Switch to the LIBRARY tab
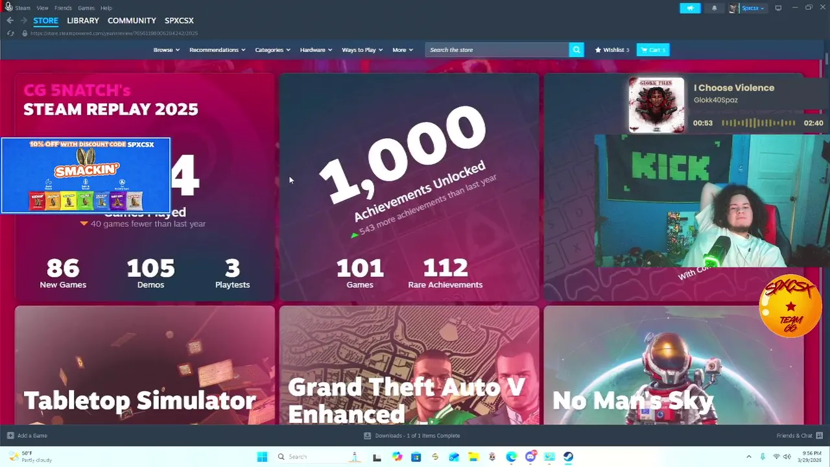 tap(83, 21)
